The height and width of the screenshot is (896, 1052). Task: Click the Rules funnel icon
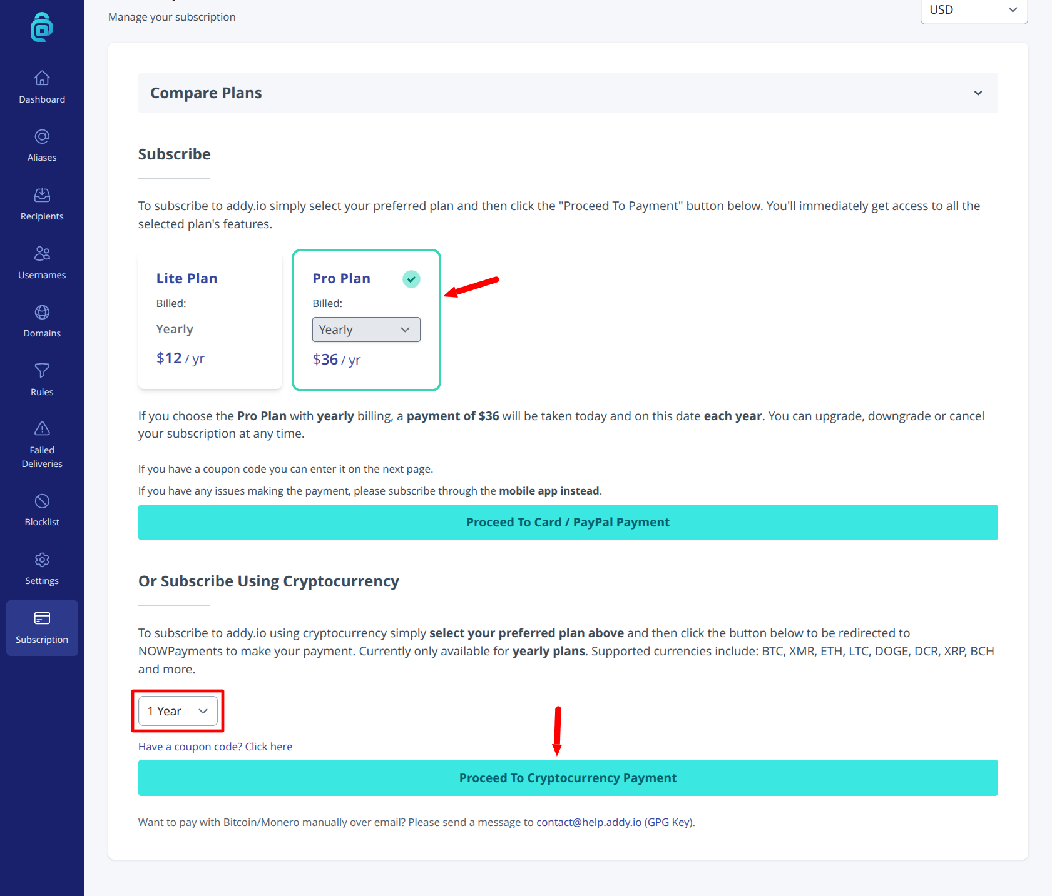42,370
